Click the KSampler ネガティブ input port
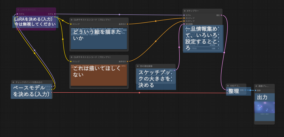This screenshot has height=137, width=284. tap(184, 21)
